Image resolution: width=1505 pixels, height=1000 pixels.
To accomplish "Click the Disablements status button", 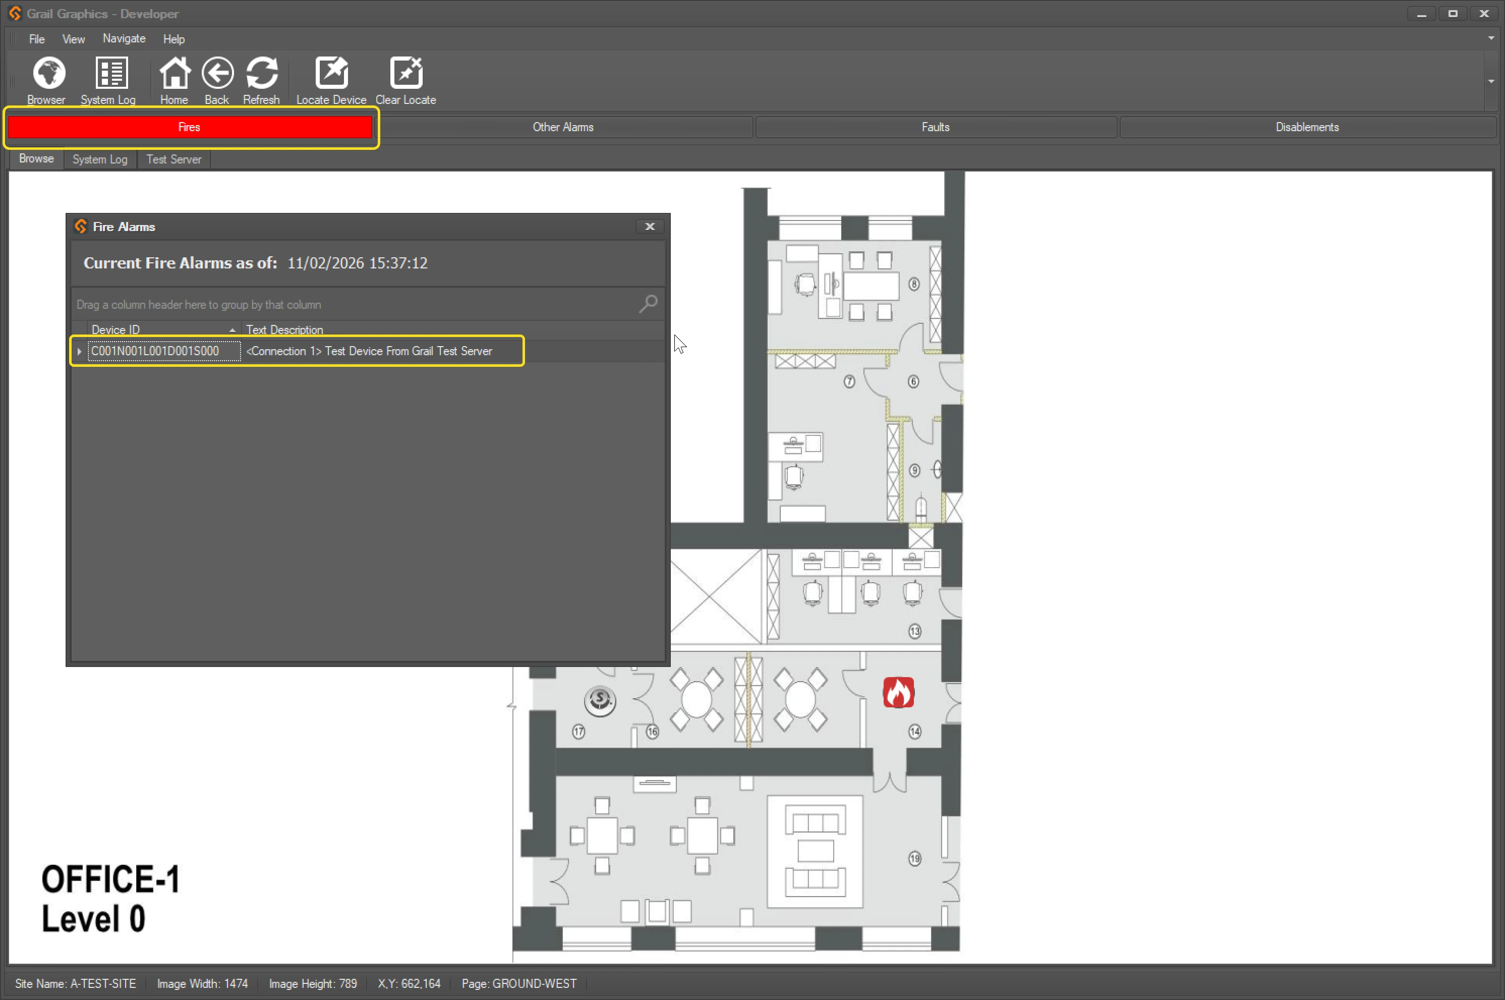I will [x=1307, y=127].
